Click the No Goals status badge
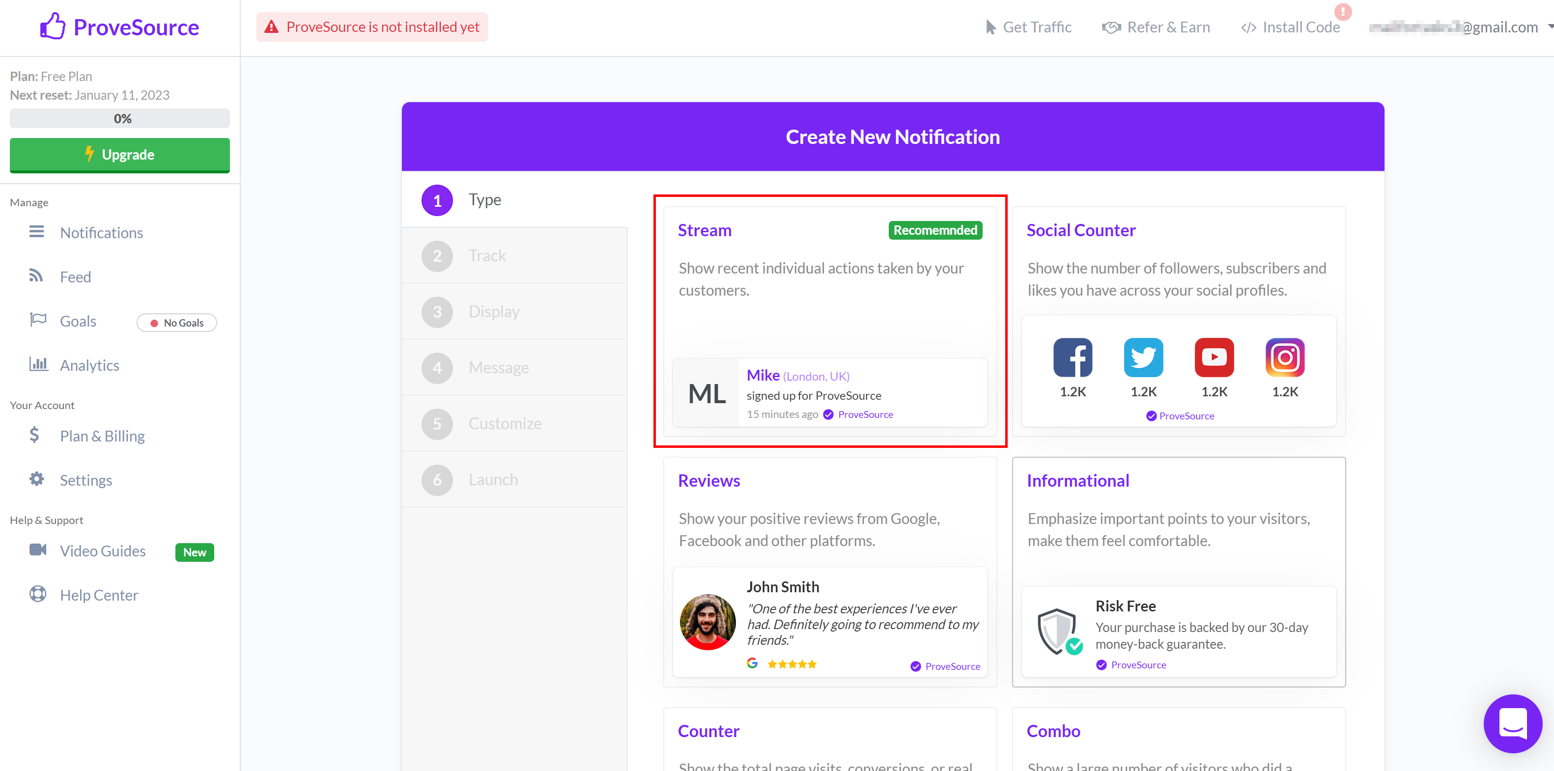The height and width of the screenshot is (771, 1554). pyautogui.click(x=177, y=323)
